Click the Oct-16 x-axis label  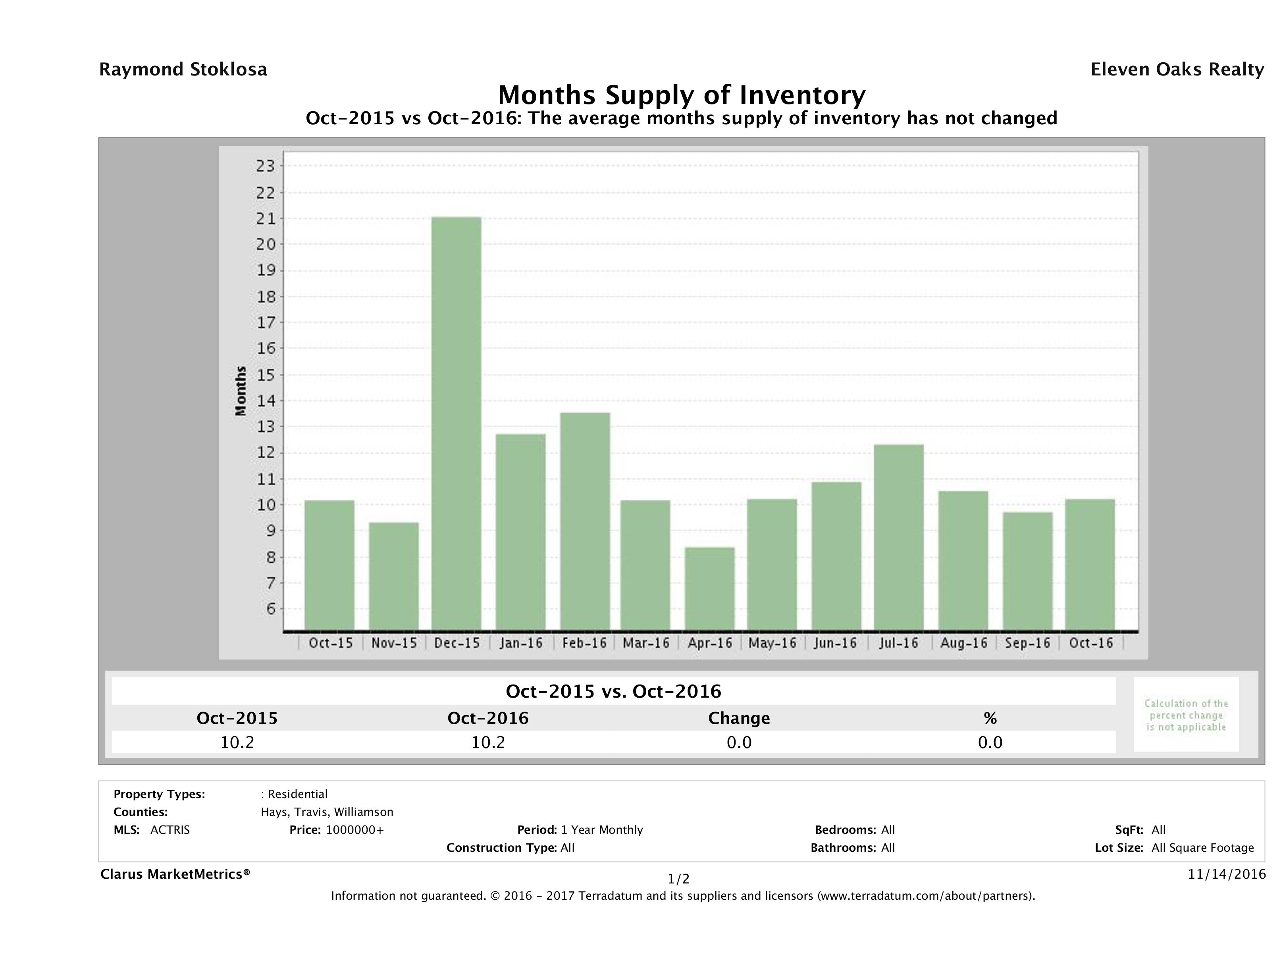tap(1091, 643)
